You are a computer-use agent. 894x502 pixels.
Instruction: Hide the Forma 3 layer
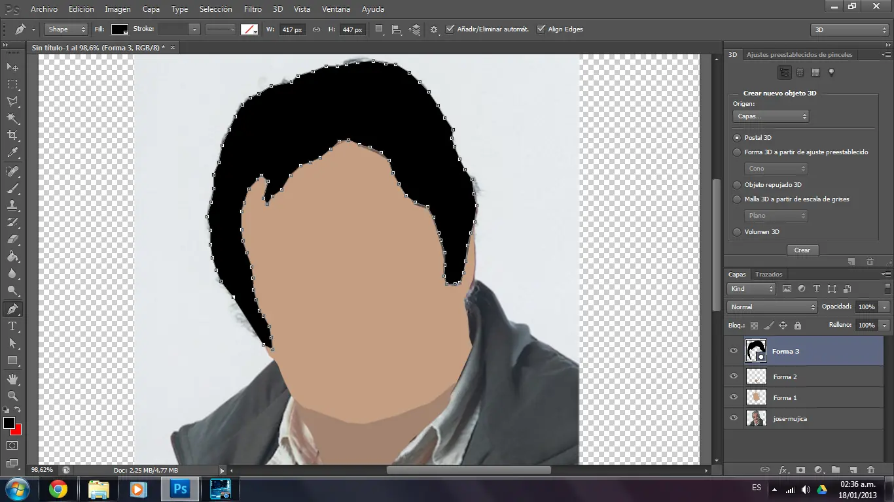(x=734, y=351)
